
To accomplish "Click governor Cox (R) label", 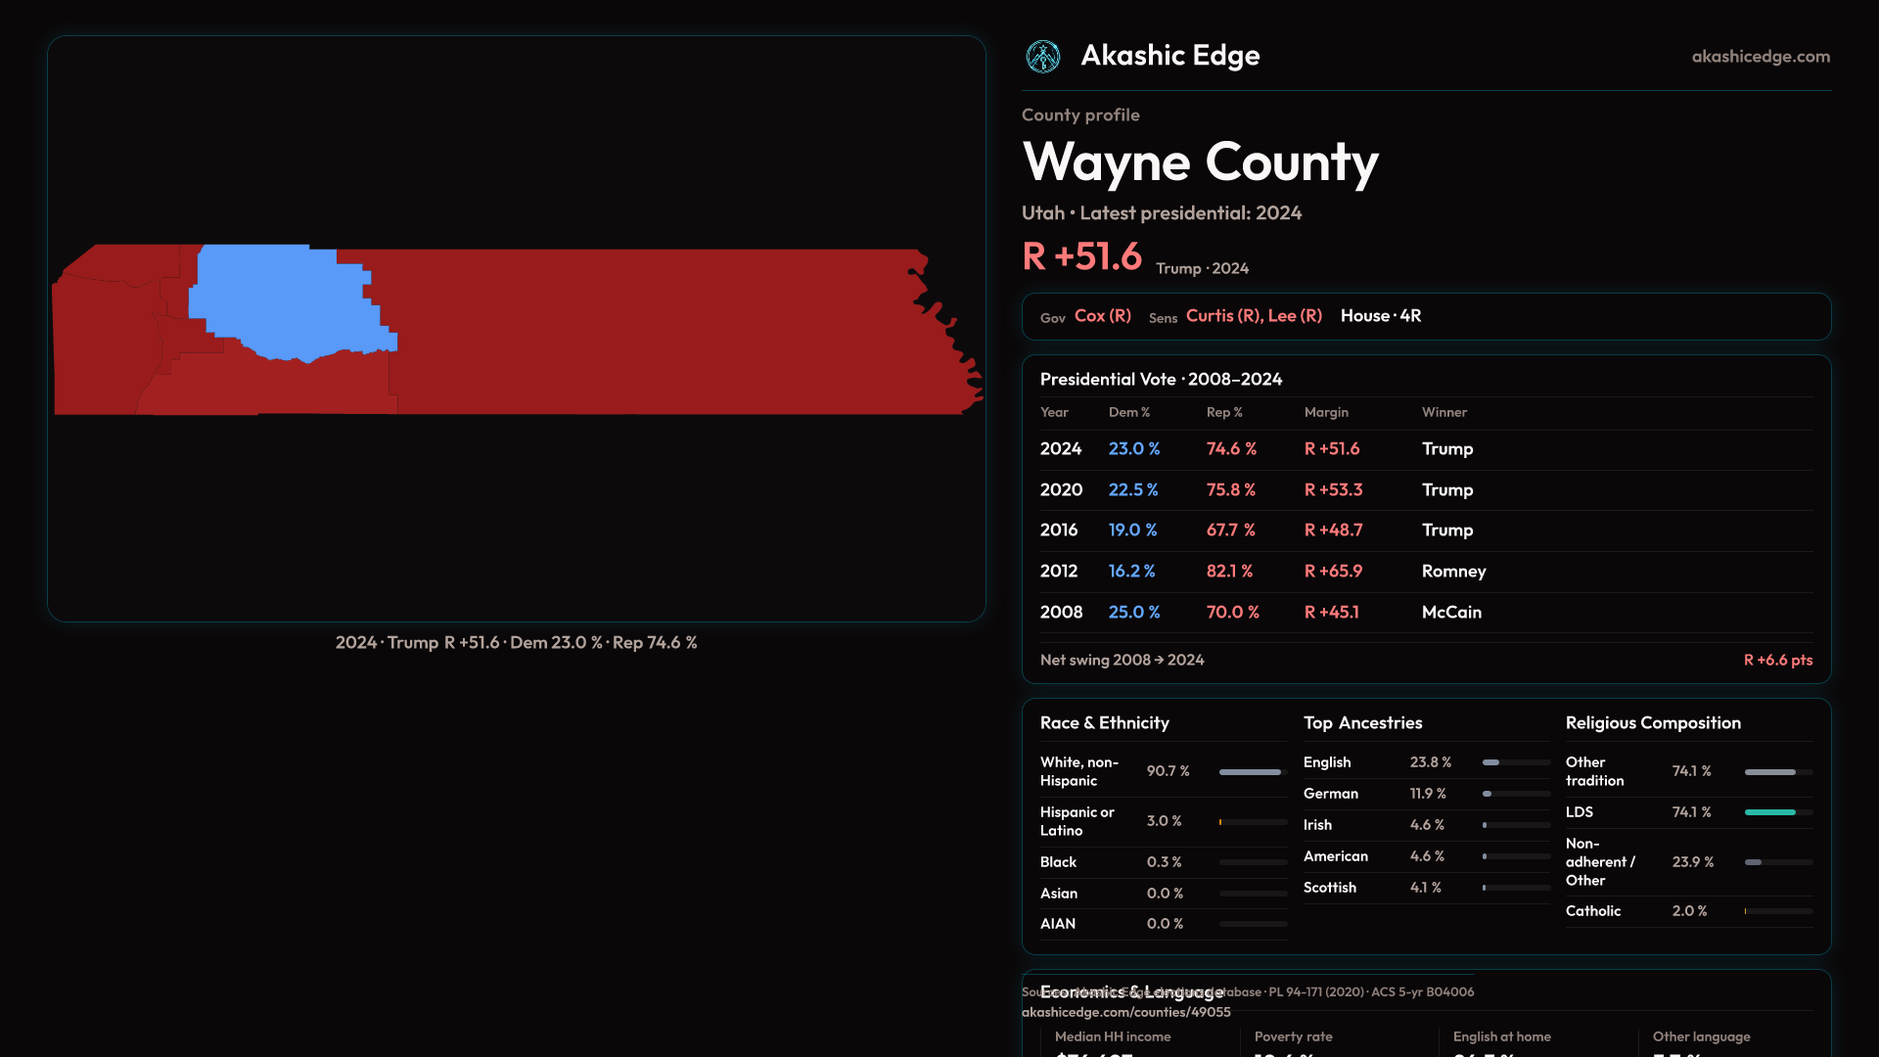I will pos(1102,316).
